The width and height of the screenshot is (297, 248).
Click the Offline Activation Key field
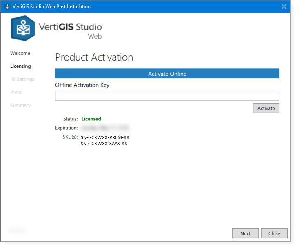click(167, 96)
